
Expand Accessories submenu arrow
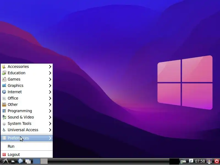tap(50, 67)
